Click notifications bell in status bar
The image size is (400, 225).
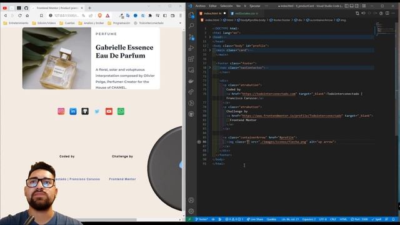(x=393, y=219)
